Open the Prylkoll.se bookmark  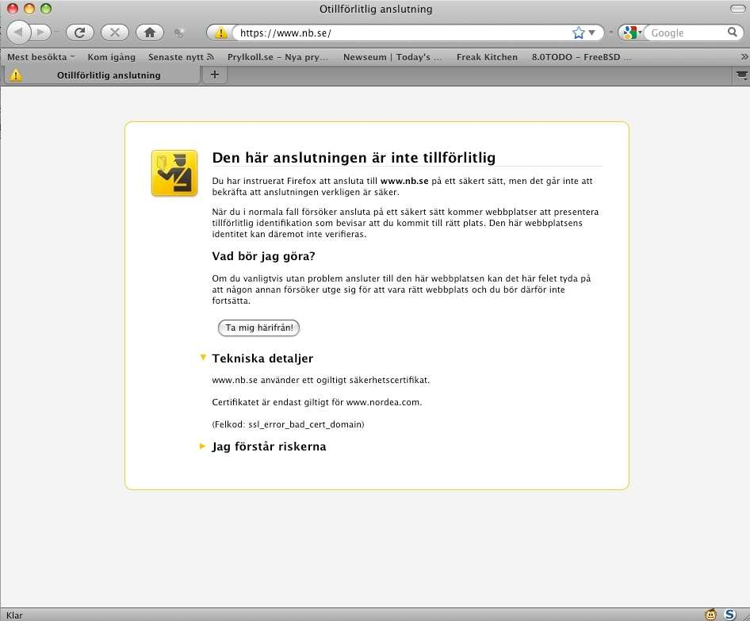278,57
